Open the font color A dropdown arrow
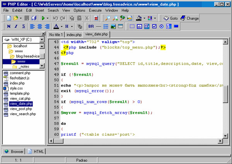 pyautogui.click(x=62, y=26)
